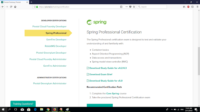Open Pivotal Greenplum Administrator certification

(50, 83)
